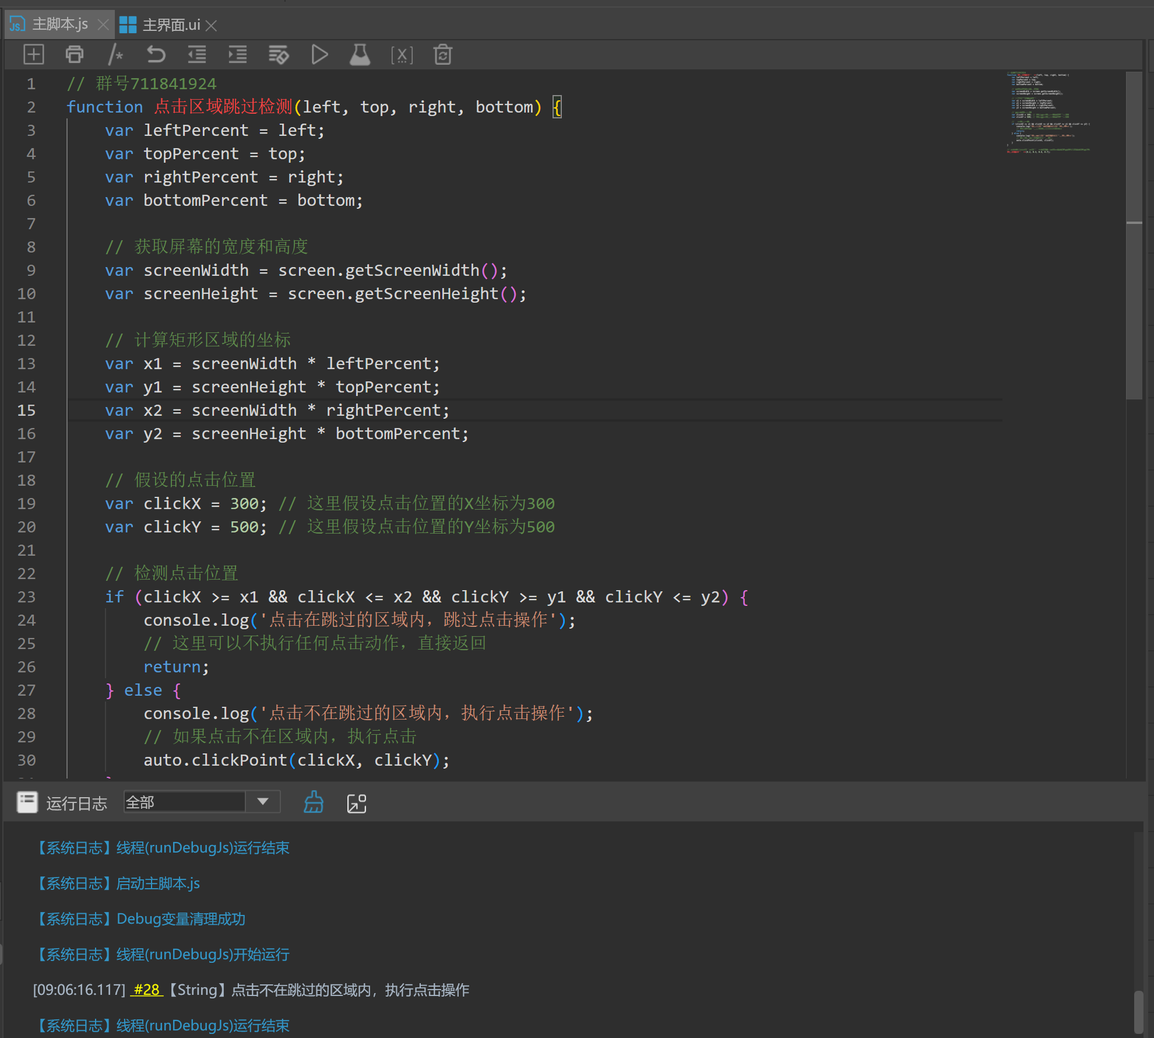
Task: Toggle comment with the slash-star icon
Action: pyautogui.click(x=115, y=55)
